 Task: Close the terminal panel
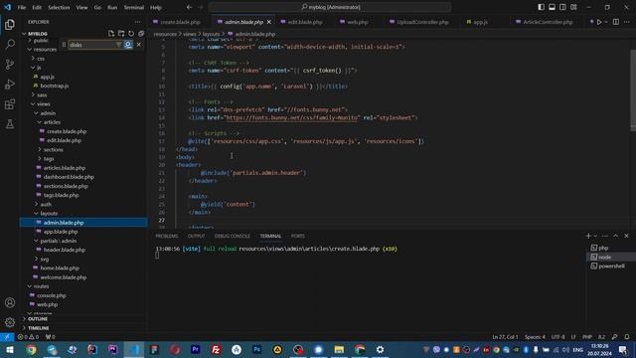coord(626,236)
